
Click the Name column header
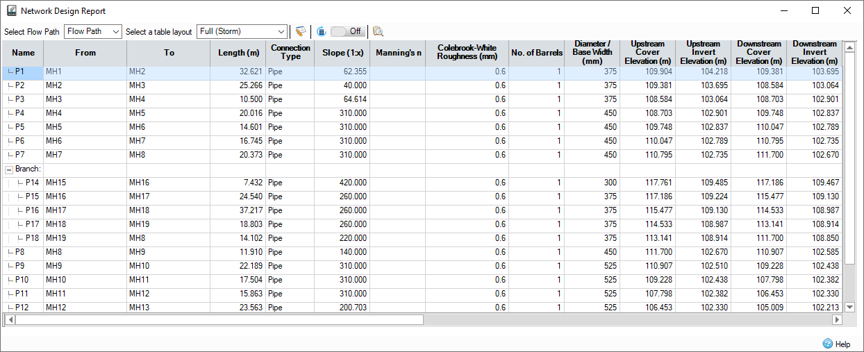[23, 53]
